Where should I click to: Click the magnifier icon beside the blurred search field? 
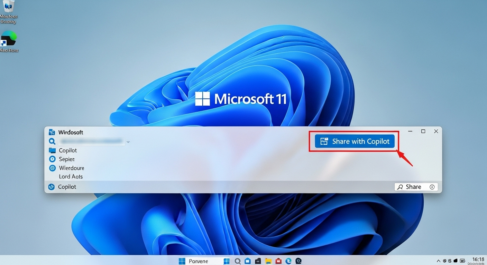point(52,141)
